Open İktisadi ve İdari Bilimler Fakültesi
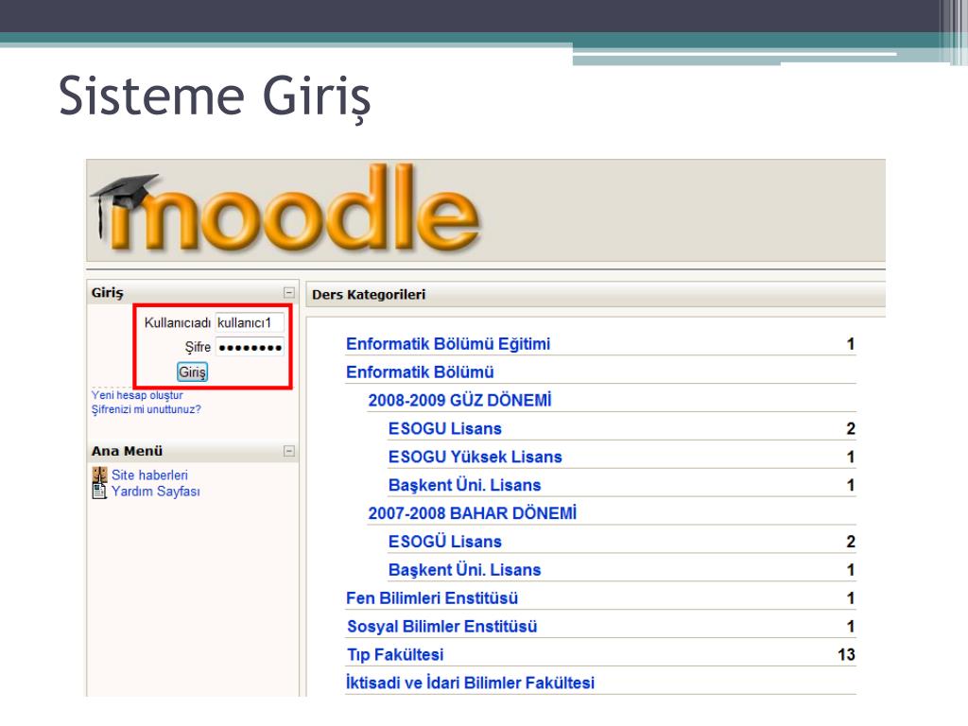Viewport: 968px width, 726px height. coord(470,683)
